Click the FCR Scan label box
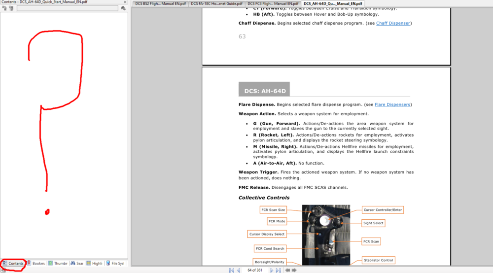The width and height of the screenshot is (493, 273). pos(371,241)
